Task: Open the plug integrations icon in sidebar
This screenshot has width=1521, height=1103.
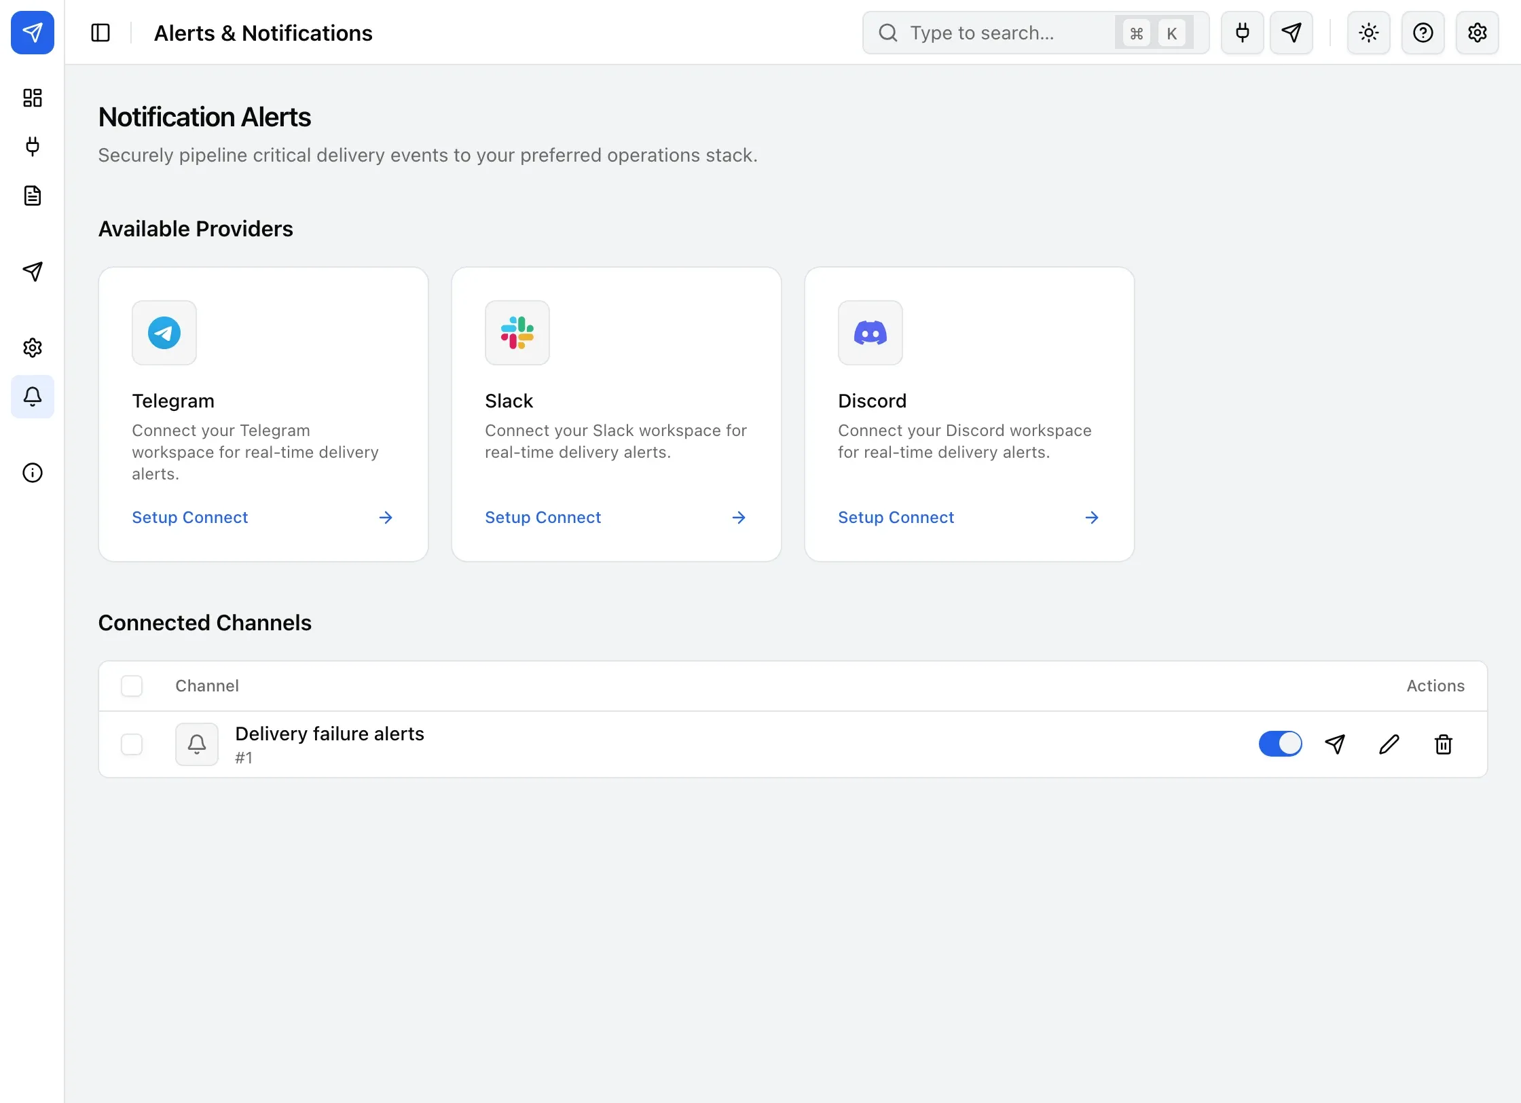Action: pyautogui.click(x=33, y=147)
